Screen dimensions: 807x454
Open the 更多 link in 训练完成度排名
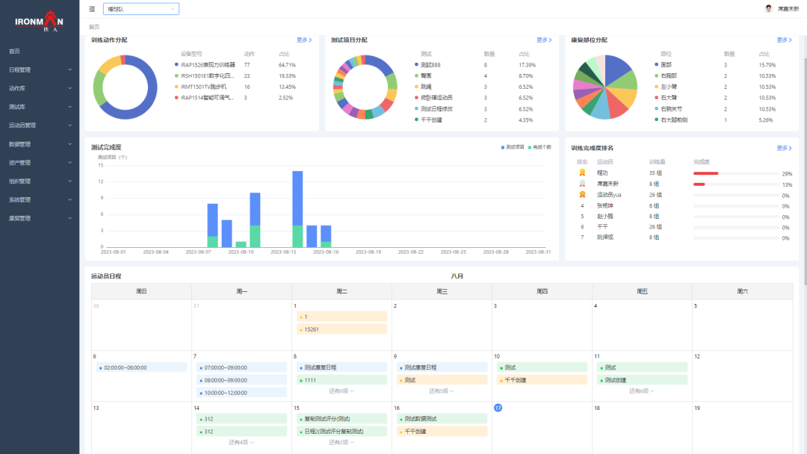coord(783,148)
